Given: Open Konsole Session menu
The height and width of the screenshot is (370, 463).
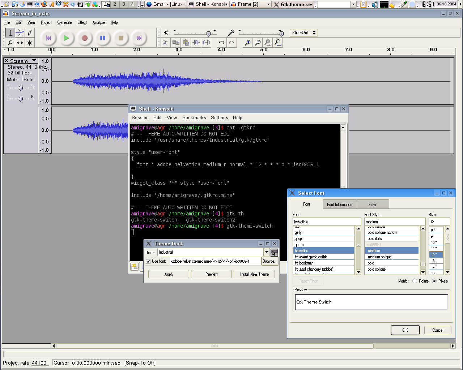Looking at the screenshot, I should (140, 118).
